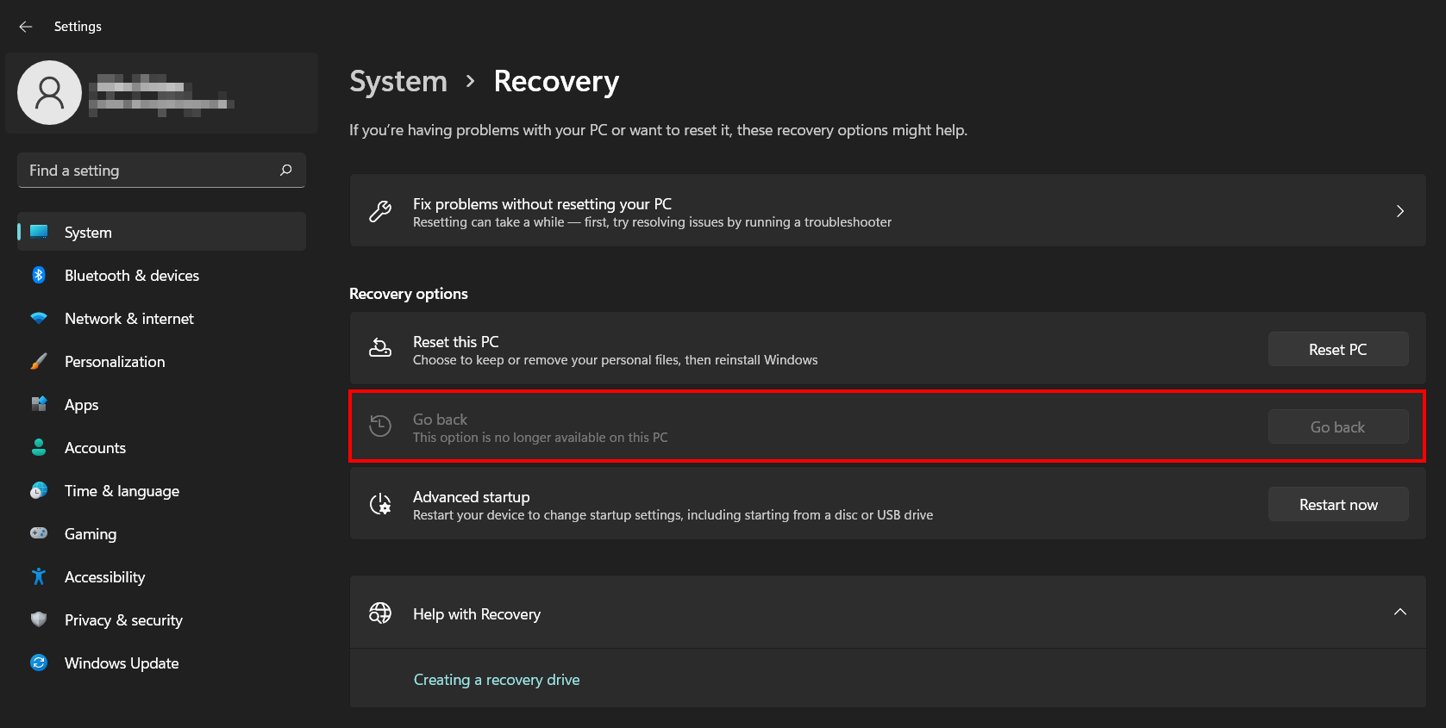This screenshot has height=728, width=1446.
Task: Collapse the Help with Recovery section
Action: (x=1399, y=613)
